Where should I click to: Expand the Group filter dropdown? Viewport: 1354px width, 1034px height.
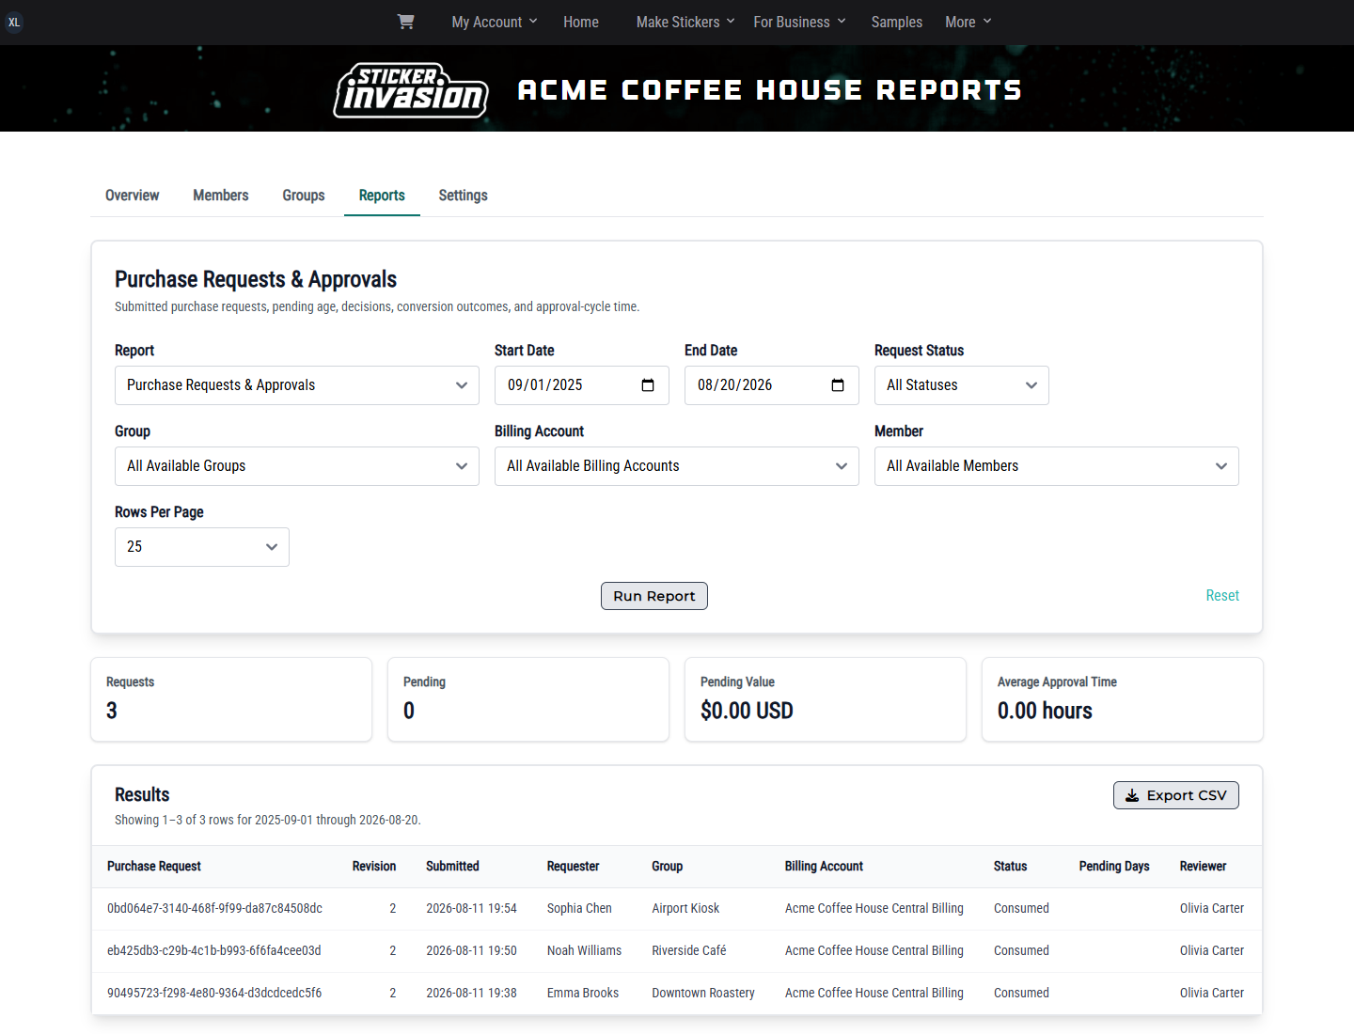click(297, 466)
